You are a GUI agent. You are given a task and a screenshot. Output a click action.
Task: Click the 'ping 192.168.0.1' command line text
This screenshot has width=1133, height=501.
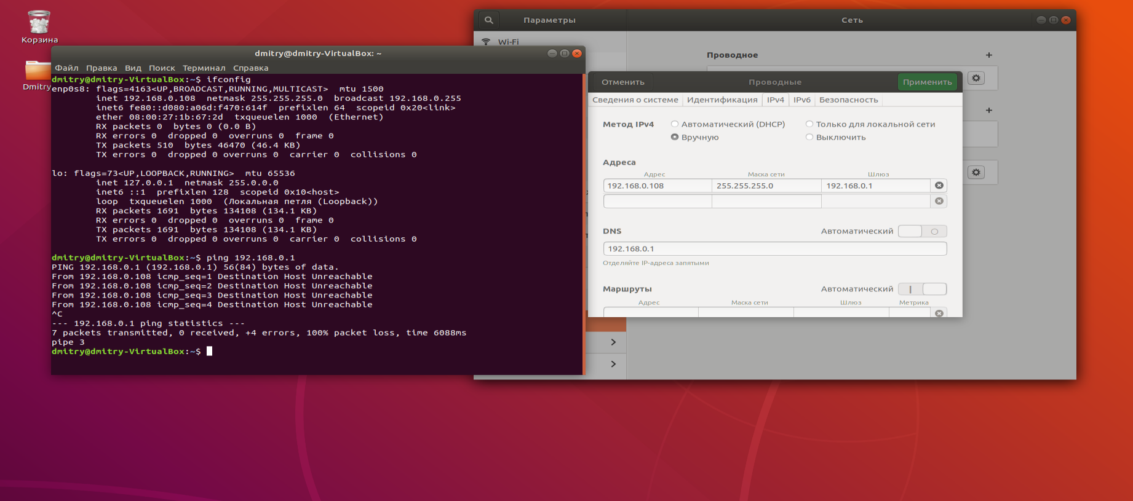pos(250,258)
